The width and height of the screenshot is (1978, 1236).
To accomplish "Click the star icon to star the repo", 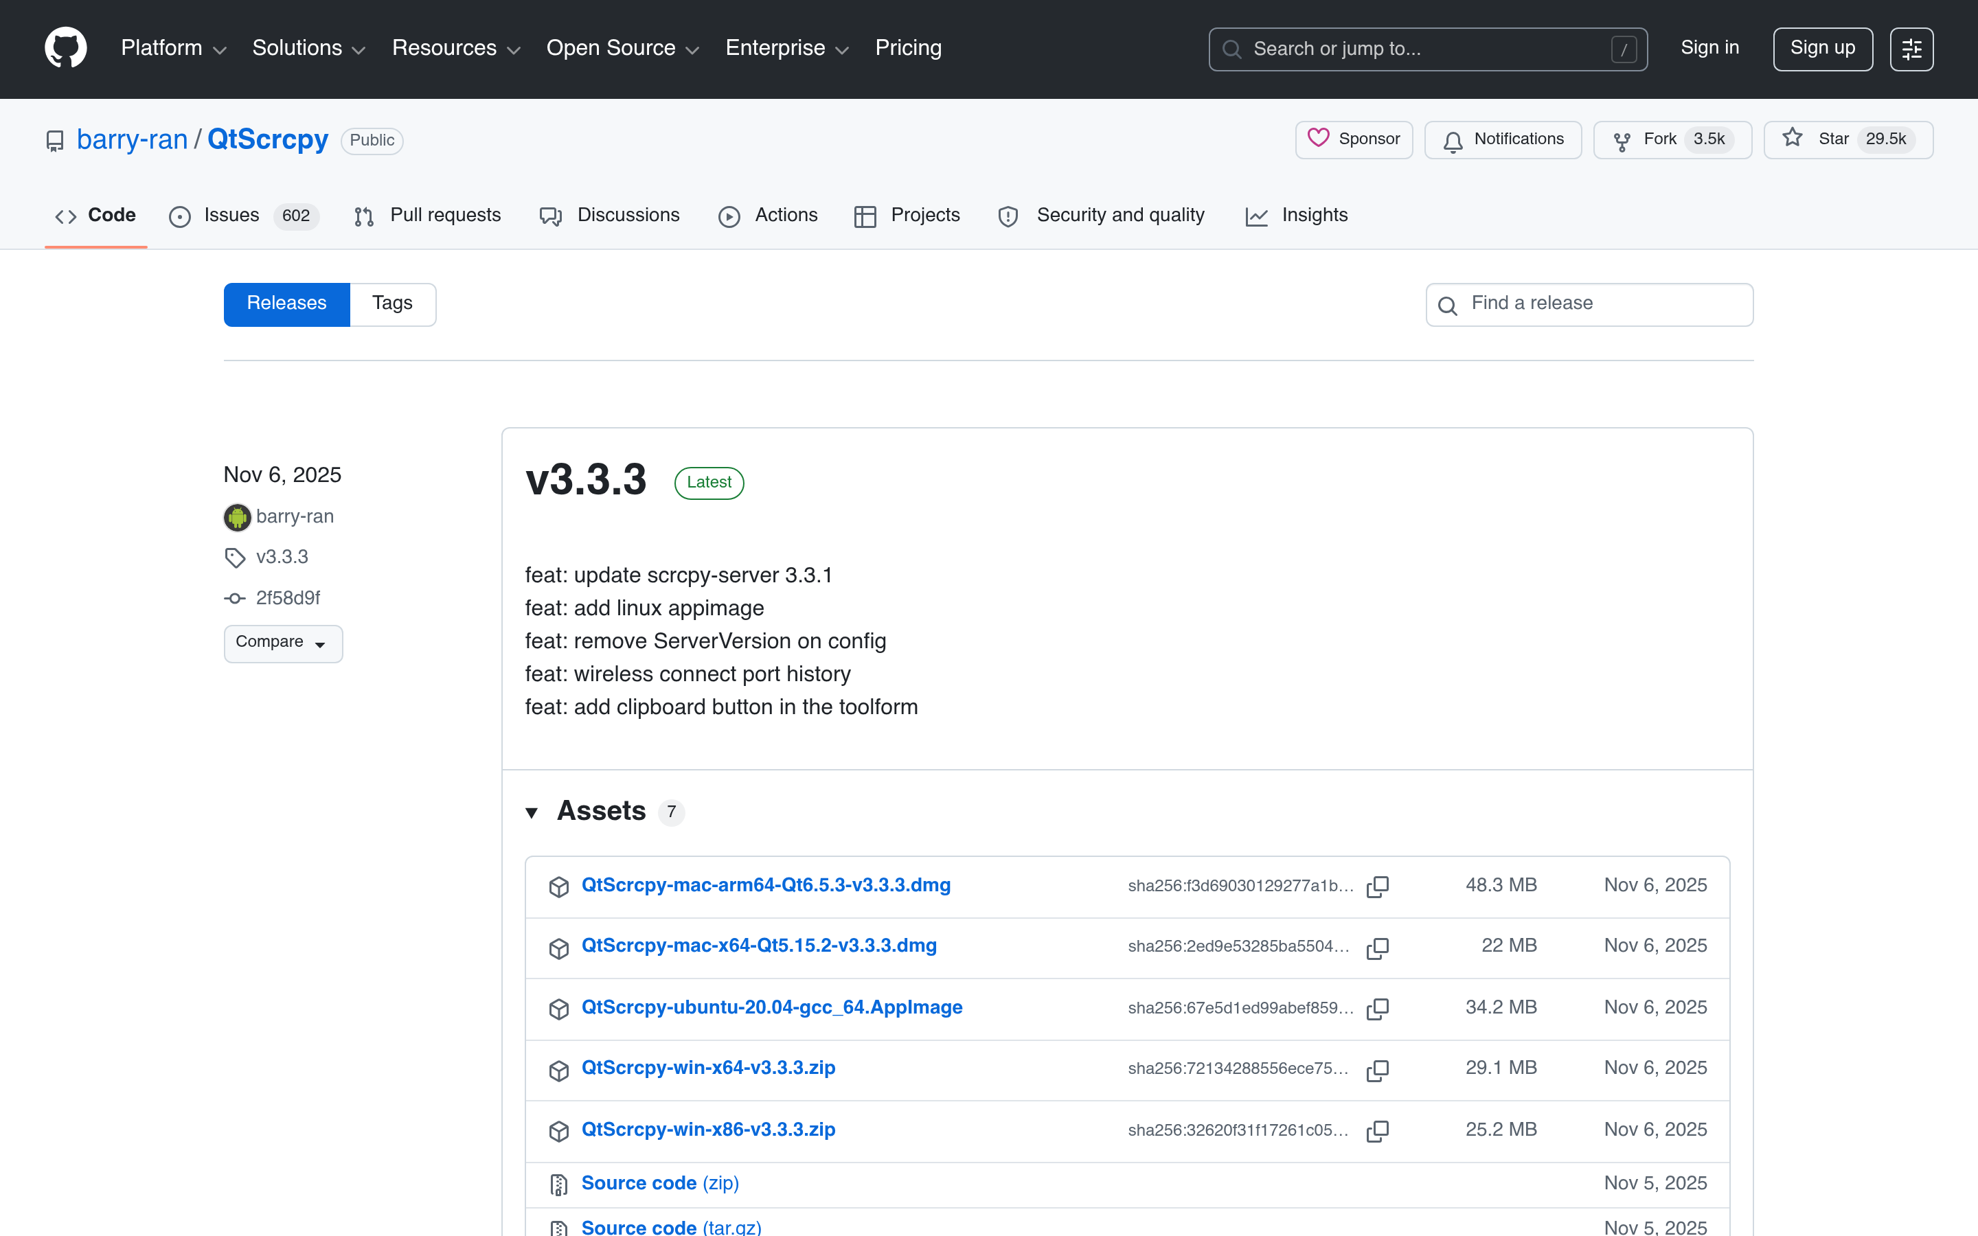I will pyautogui.click(x=1792, y=137).
